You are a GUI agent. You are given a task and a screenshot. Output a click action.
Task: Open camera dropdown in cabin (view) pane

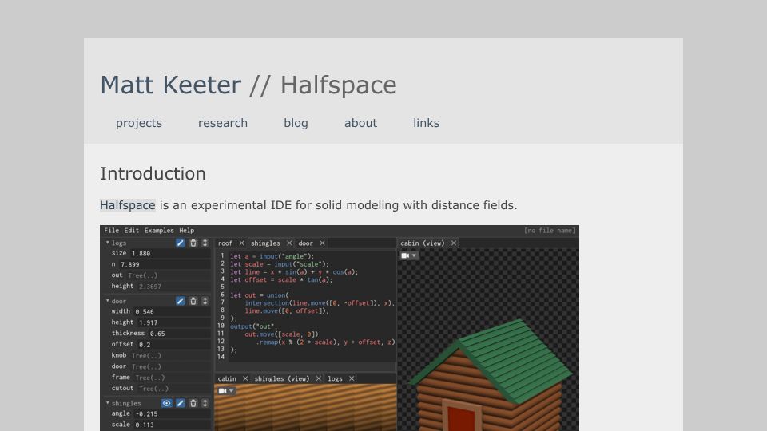tap(409, 255)
